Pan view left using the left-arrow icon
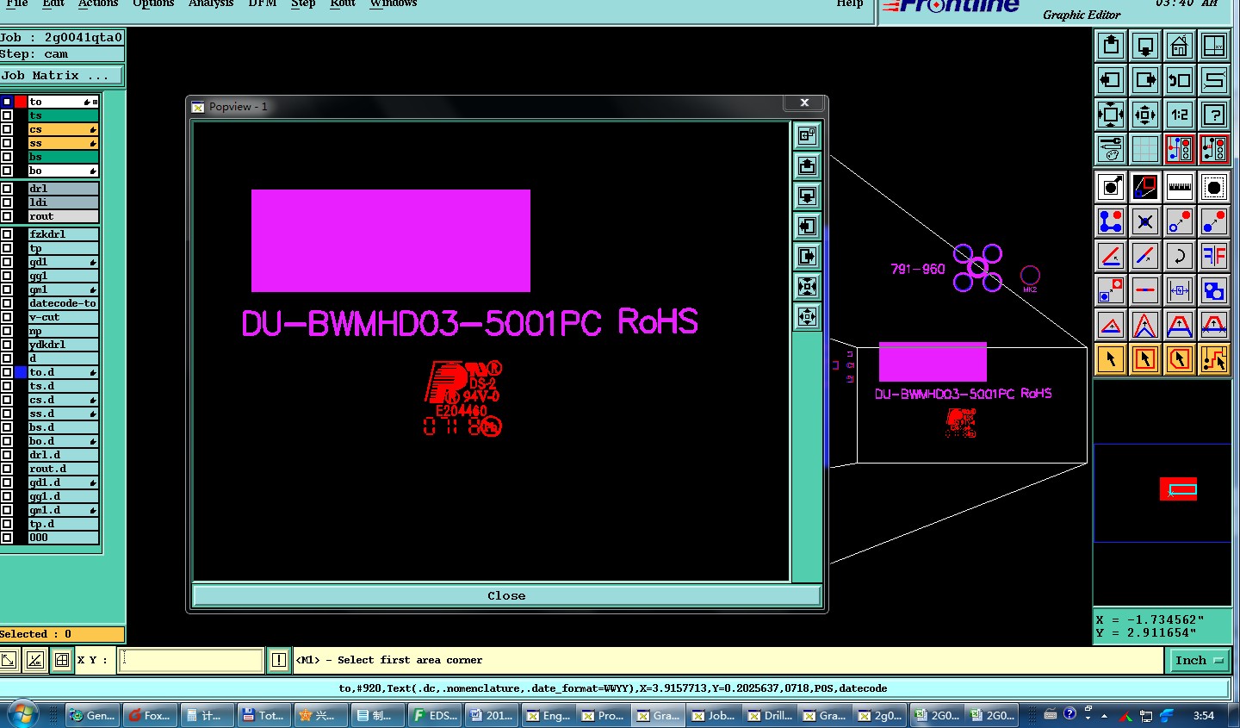Screen dimensions: 1240x728 (1111, 80)
